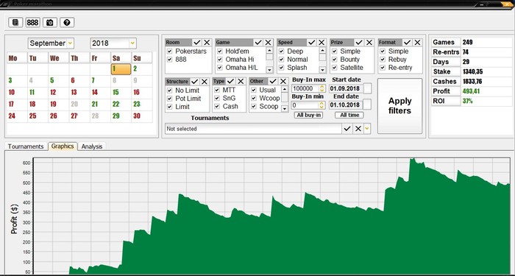Open the End date calendar picker

click(x=368, y=105)
